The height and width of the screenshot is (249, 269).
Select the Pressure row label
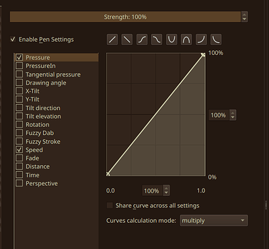click(38, 58)
